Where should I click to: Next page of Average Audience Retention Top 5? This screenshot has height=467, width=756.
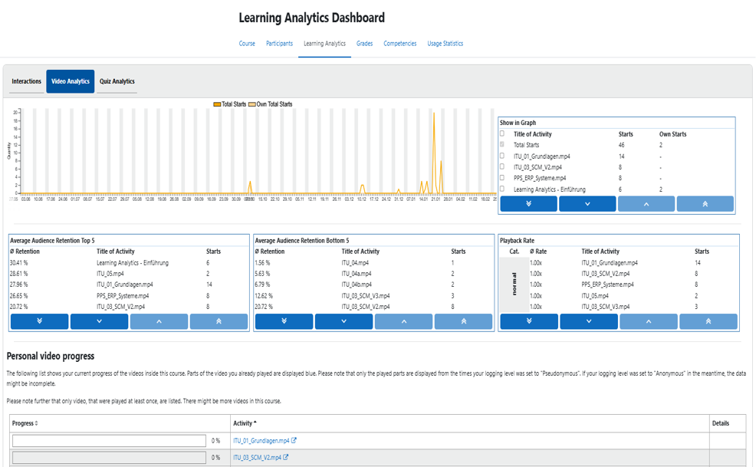[100, 321]
